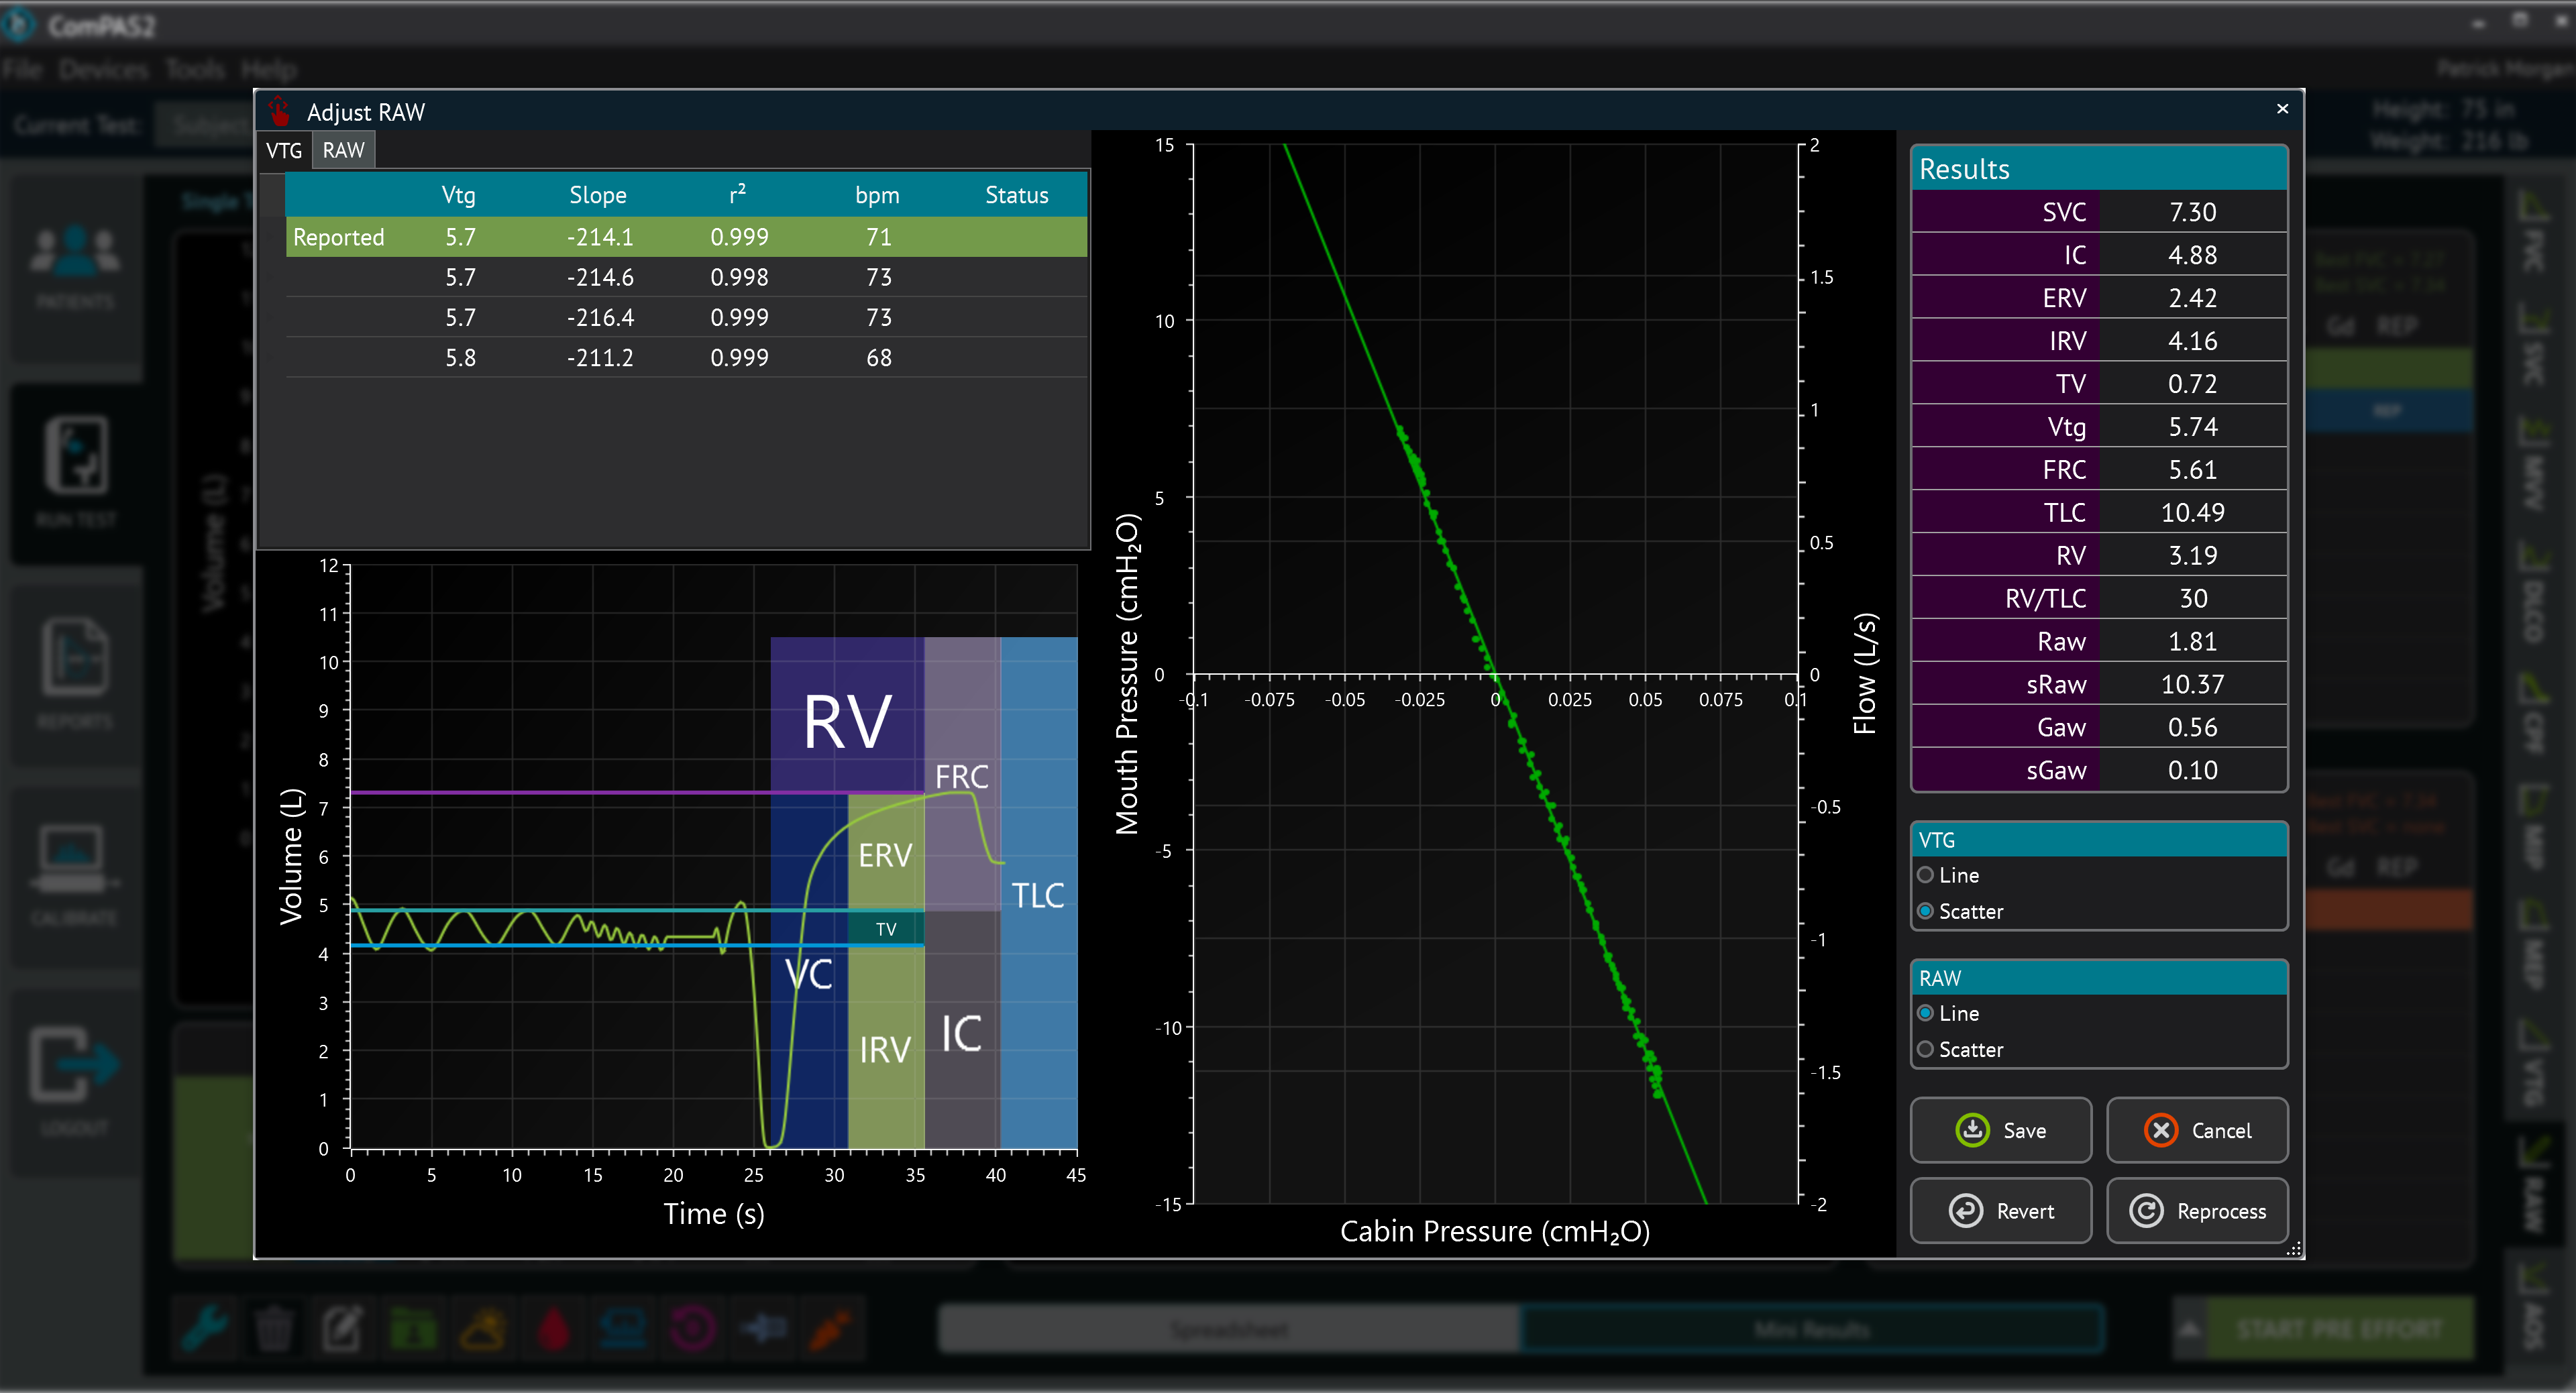Click the dialog resize grip corner
2576x1393 pixels.
pos(2294,1249)
